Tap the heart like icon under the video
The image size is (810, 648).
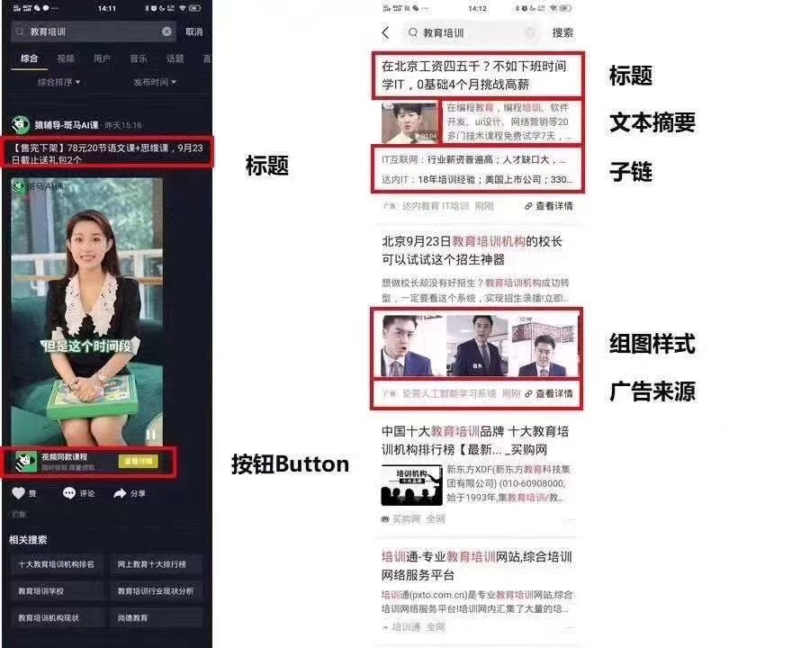point(18,493)
